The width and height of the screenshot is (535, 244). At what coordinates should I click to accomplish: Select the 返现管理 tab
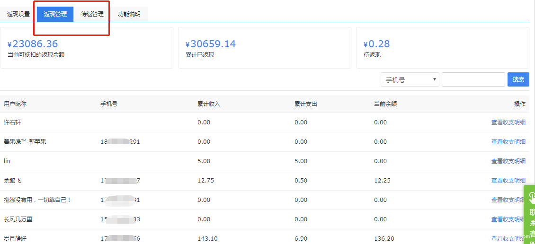pos(55,14)
